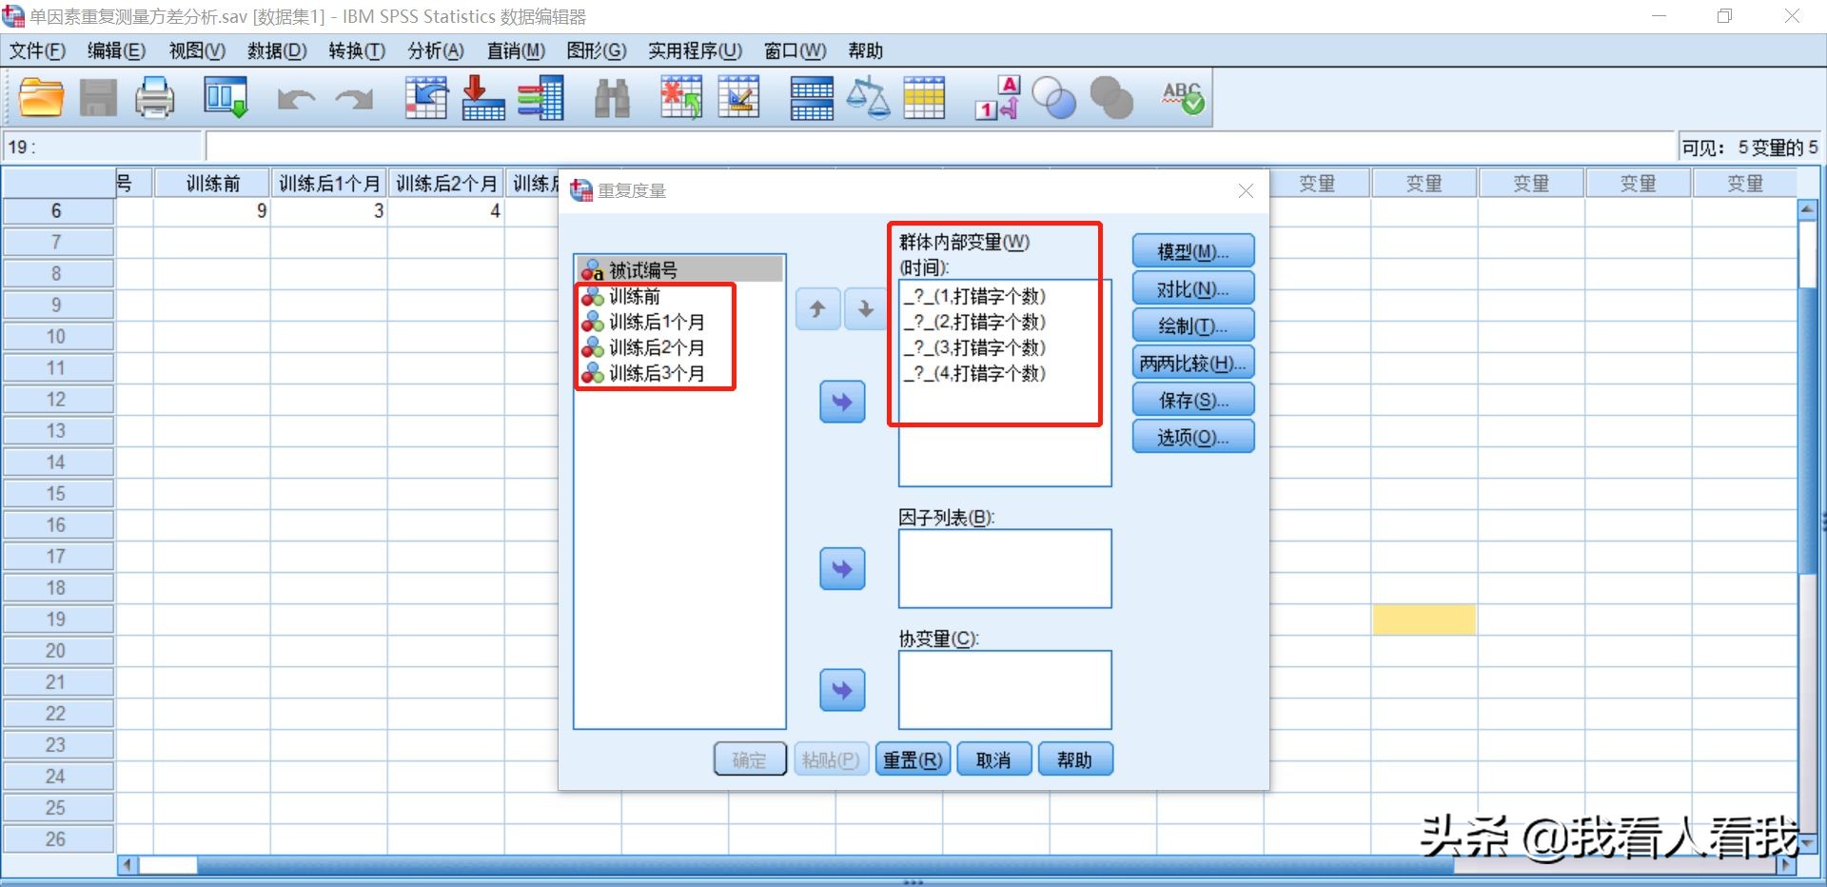Image resolution: width=1827 pixels, height=887 pixels.
Task: Click 重置(R) to reset dialog
Action: point(913,760)
